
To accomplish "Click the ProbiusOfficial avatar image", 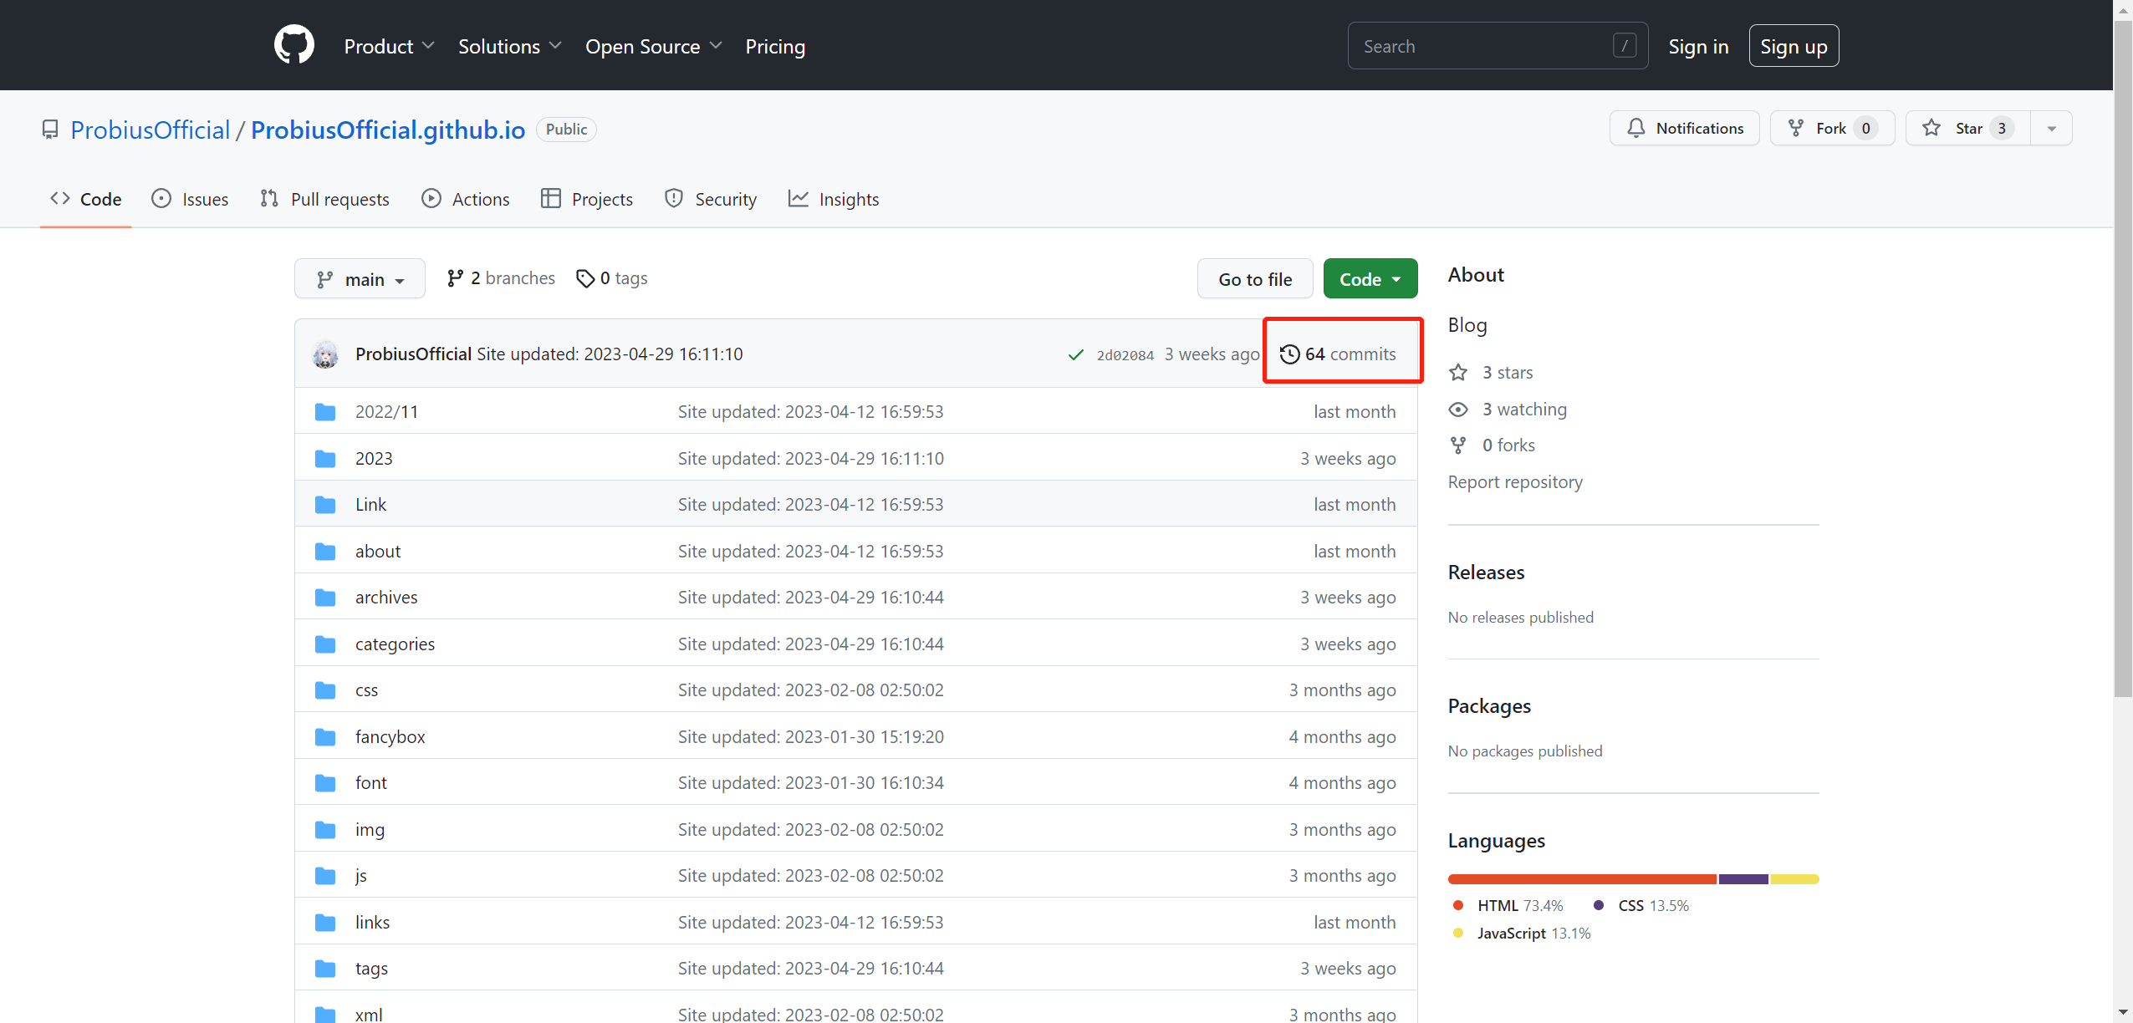I will (x=325, y=354).
